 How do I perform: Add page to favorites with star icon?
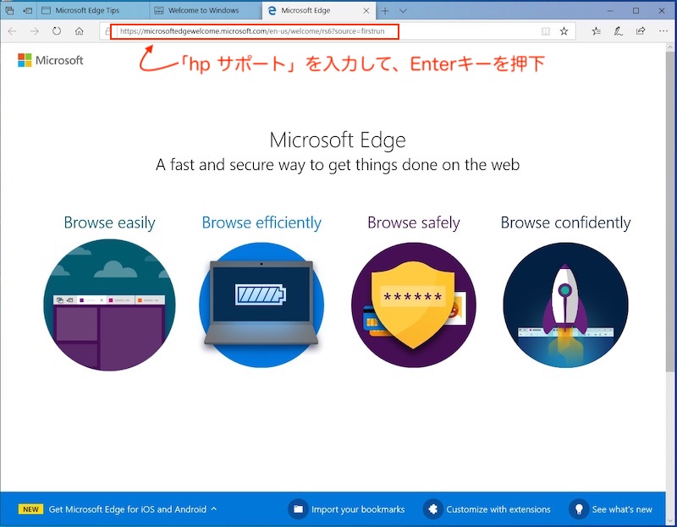pyautogui.click(x=564, y=31)
